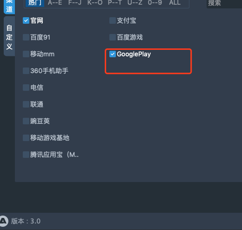The width and height of the screenshot is (242, 230).
Task: Check the 电信 checkbox
Action: pos(26,88)
